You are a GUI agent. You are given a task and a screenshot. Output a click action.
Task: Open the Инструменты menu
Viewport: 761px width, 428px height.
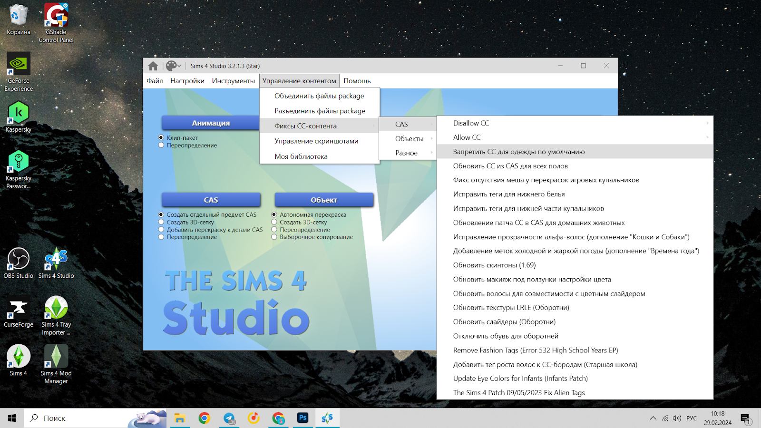[234, 81]
